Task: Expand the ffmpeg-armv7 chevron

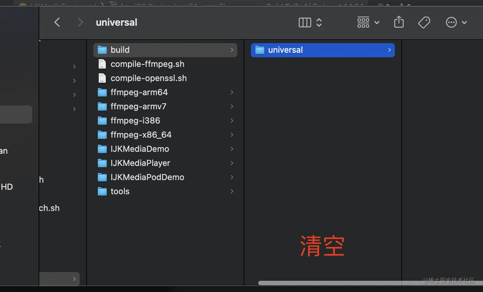Action: 232,106
